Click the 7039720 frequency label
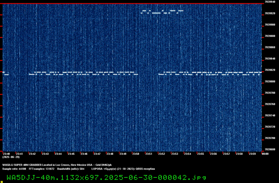279x183 pixels. (270, 127)
